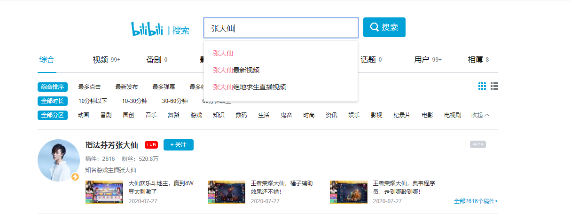
Task: Filter by 国创 category
Action: (128, 115)
